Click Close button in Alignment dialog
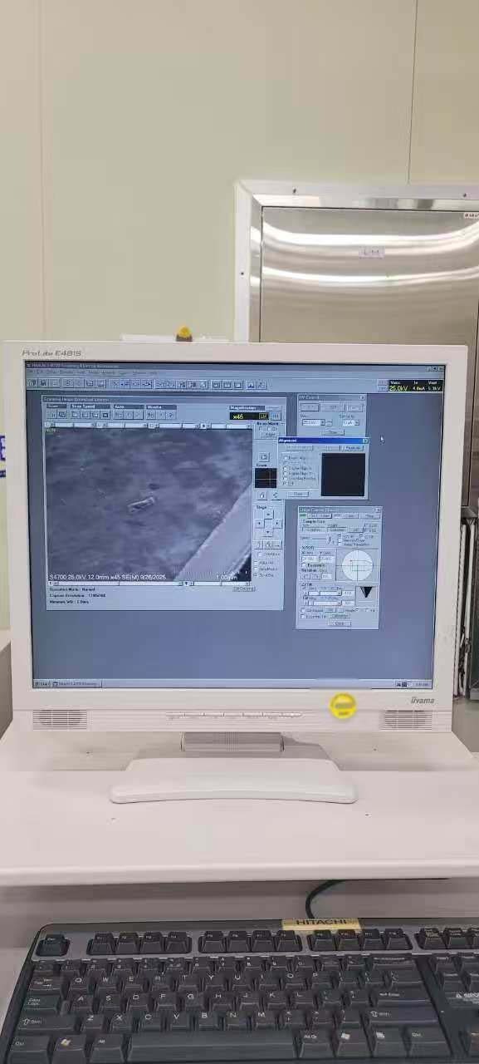This screenshot has height=1064, width=479. click(x=298, y=494)
